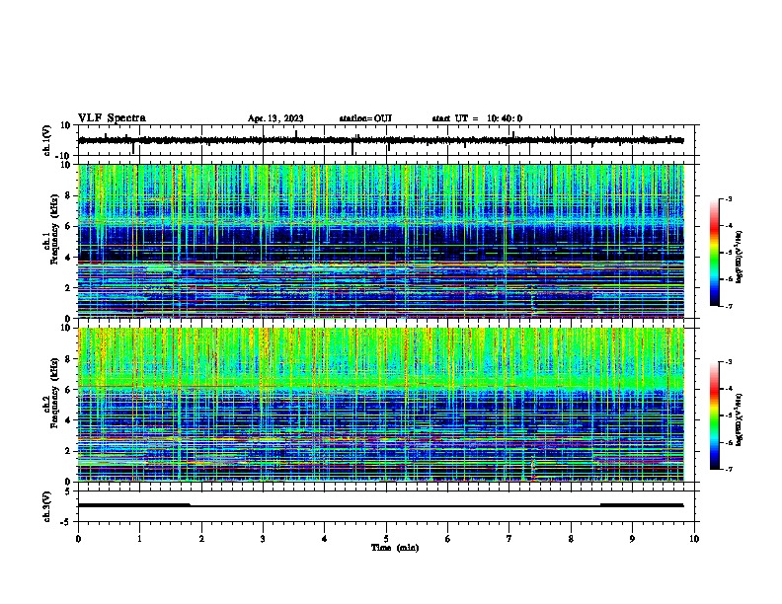Click the "Time (min)" axis label

[395, 548]
